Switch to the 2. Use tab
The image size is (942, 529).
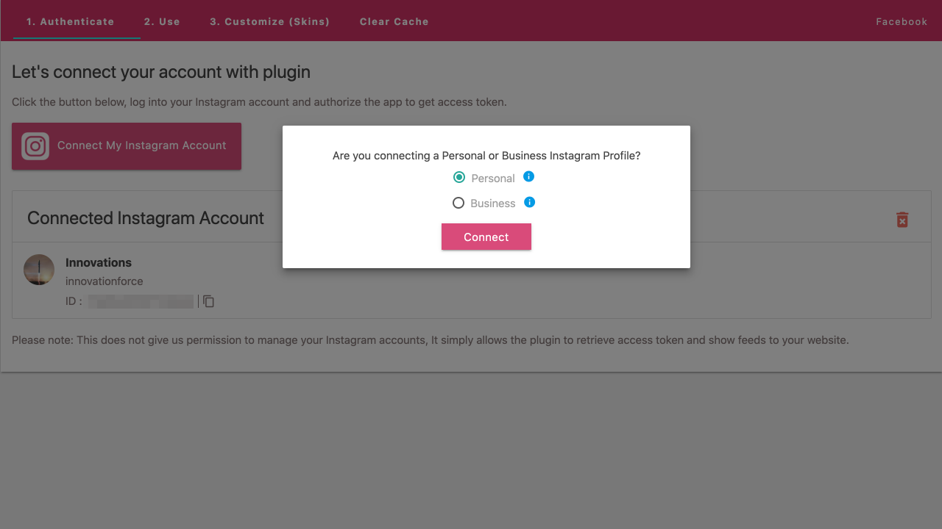point(162,21)
